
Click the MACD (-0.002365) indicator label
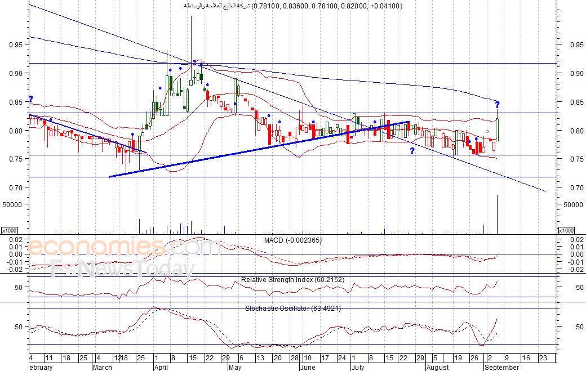(292, 240)
